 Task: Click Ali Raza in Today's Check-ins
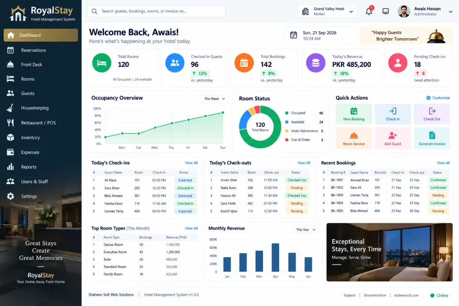[x=110, y=180]
